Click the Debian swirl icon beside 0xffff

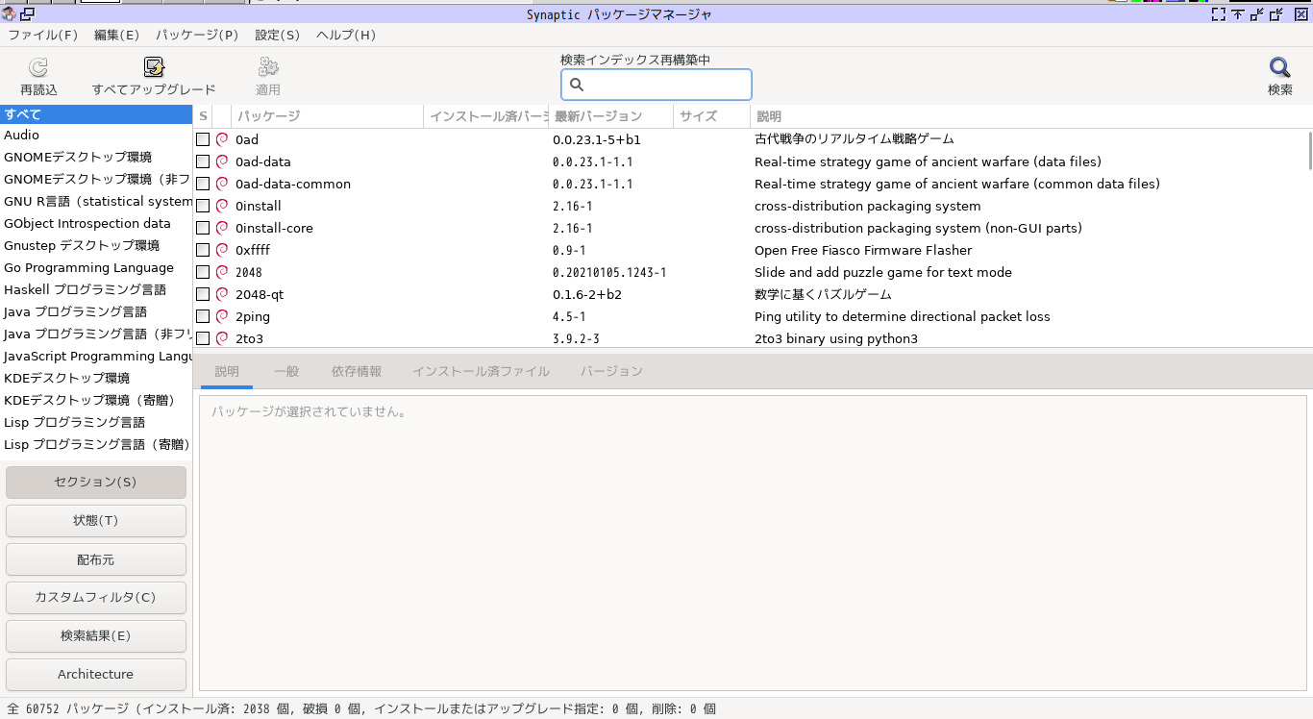[x=222, y=250]
